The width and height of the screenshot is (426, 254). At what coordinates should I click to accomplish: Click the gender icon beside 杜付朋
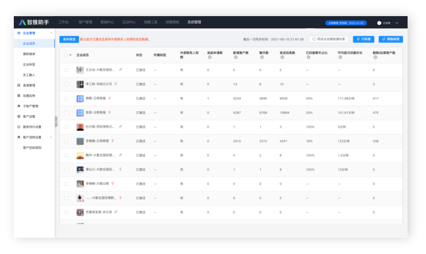[120, 127]
